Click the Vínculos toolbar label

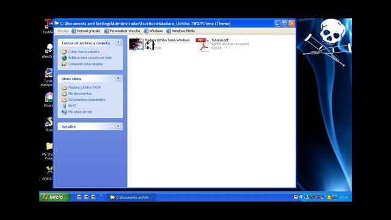coord(63,31)
